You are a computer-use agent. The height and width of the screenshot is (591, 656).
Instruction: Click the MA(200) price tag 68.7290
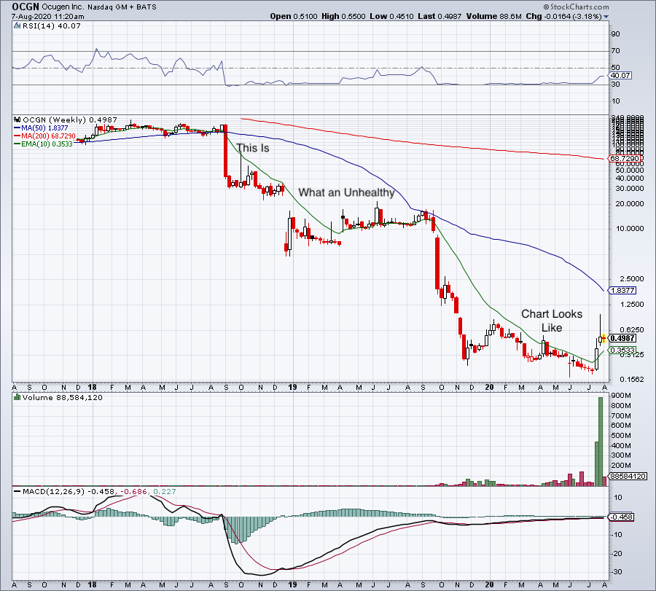click(625, 159)
